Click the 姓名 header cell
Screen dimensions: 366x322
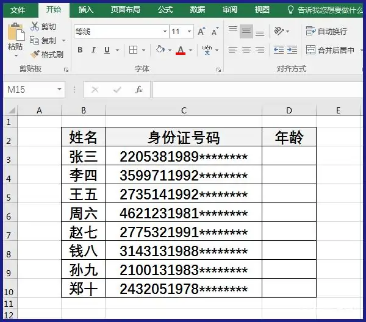84,137
